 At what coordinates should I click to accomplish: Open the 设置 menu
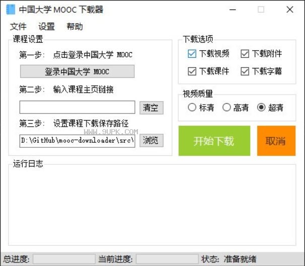46,27
